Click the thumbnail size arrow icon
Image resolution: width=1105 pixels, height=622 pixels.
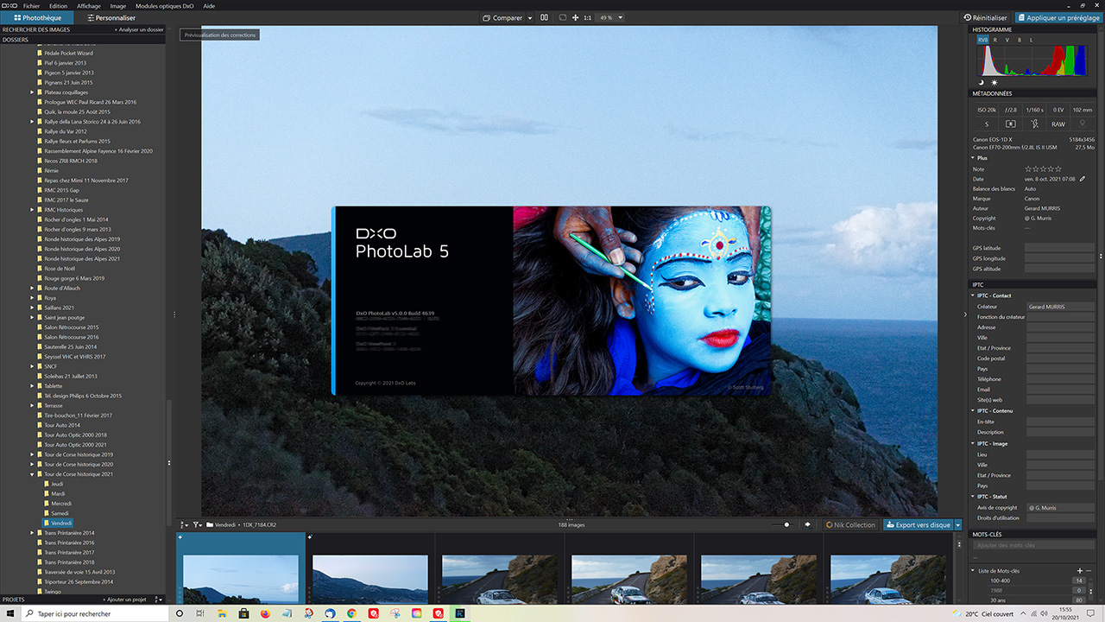[807, 524]
